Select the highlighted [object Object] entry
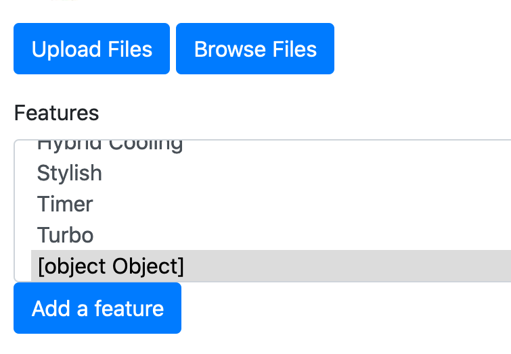This screenshot has width=511, height=354. click(x=271, y=265)
